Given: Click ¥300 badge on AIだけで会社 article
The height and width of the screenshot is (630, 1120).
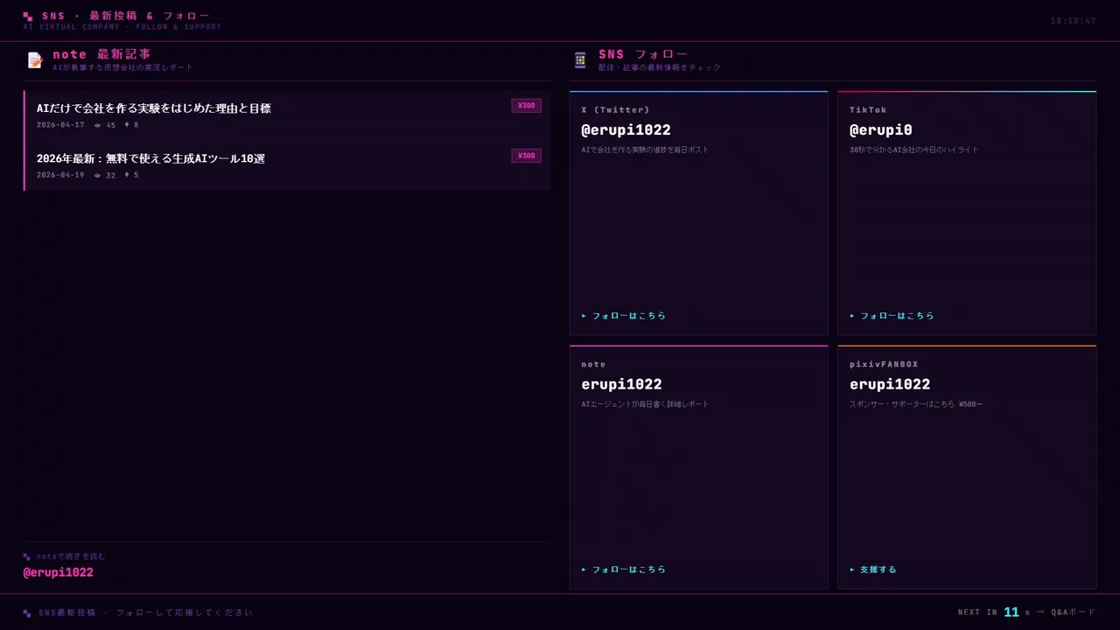Looking at the screenshot, I should [526, 106].
